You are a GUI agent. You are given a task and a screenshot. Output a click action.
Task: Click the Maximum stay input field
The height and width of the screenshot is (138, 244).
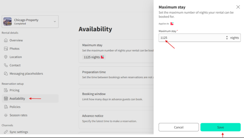tap(192, 38)
